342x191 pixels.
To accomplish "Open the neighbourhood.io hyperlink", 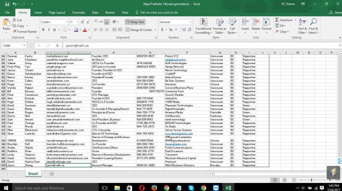I will tap(175, 60).
